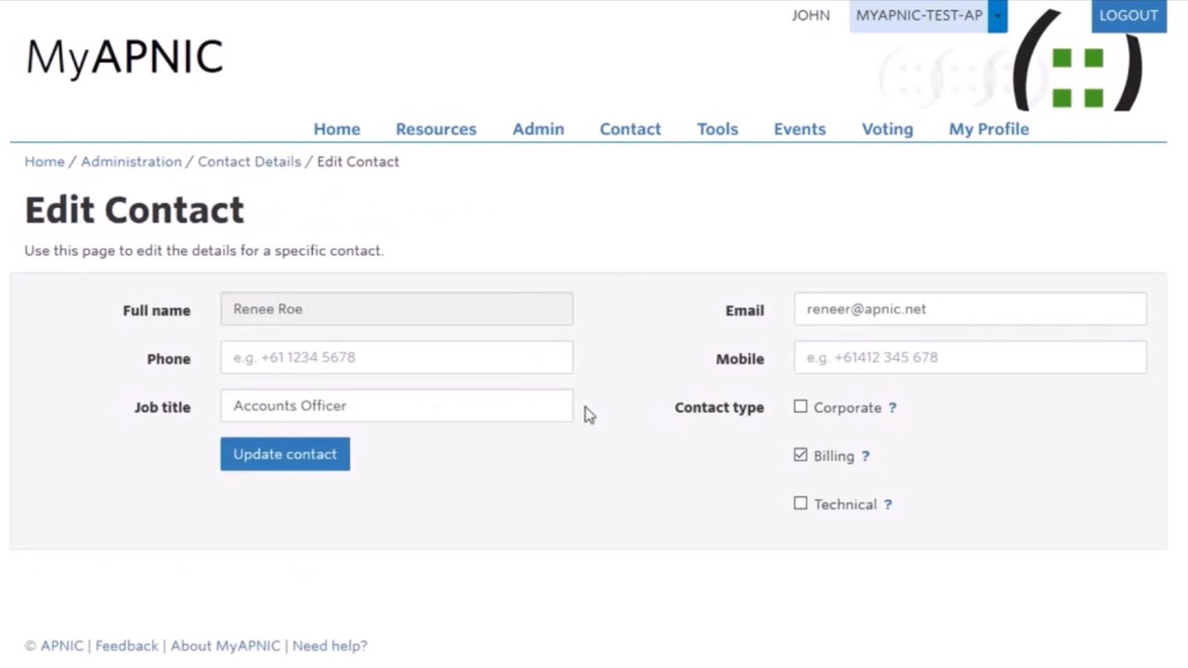Image resolution: width=1188 pixels, height=668 pixels.
Task: Enable the Technical contact type checkbox
Action: (x=800, y=503)
